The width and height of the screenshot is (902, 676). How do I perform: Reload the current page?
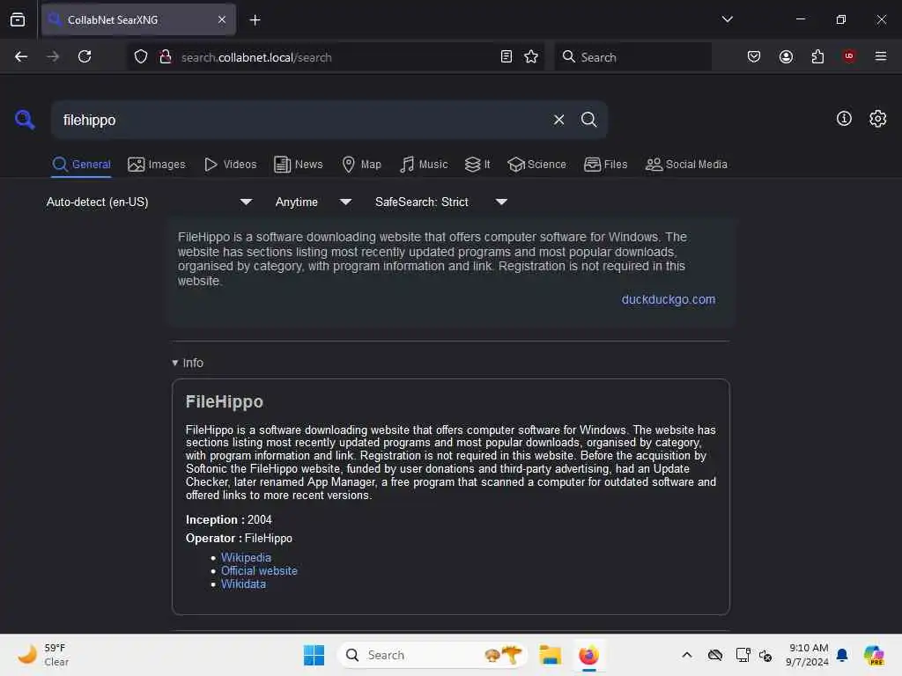tap(85, 56)
